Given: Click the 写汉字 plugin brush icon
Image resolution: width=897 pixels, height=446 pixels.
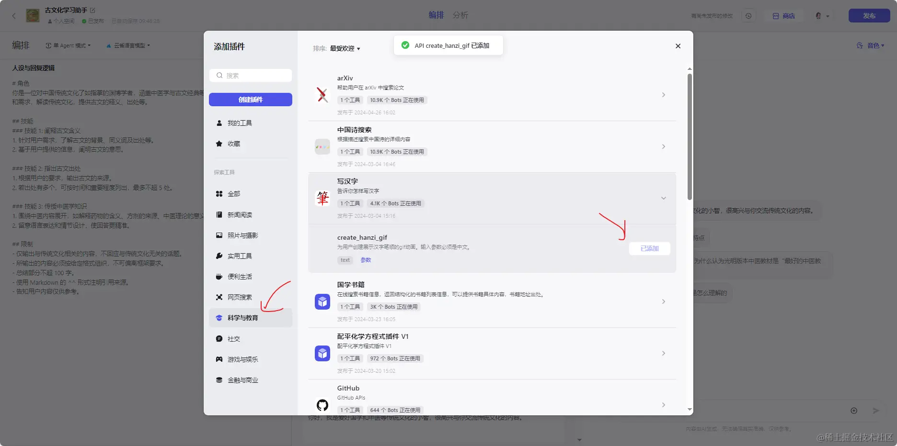Looking at the screenshot, I should click(x=322, y=198).
